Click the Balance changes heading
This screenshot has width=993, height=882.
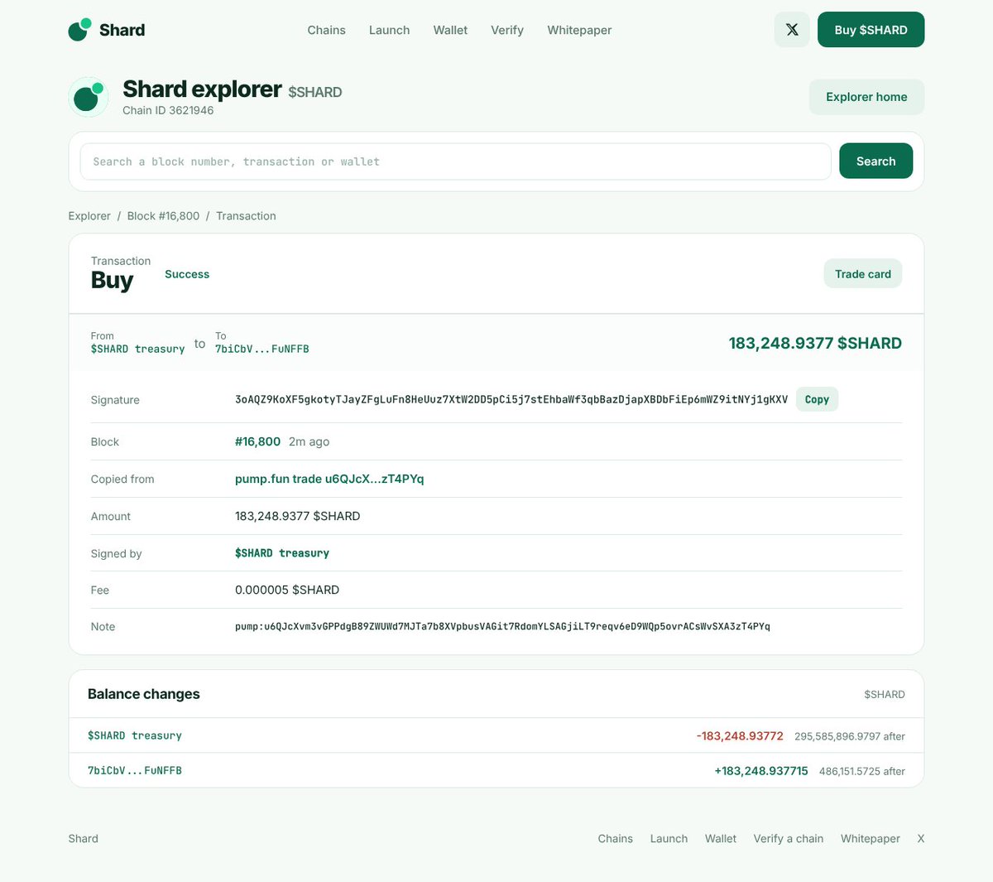144,694
